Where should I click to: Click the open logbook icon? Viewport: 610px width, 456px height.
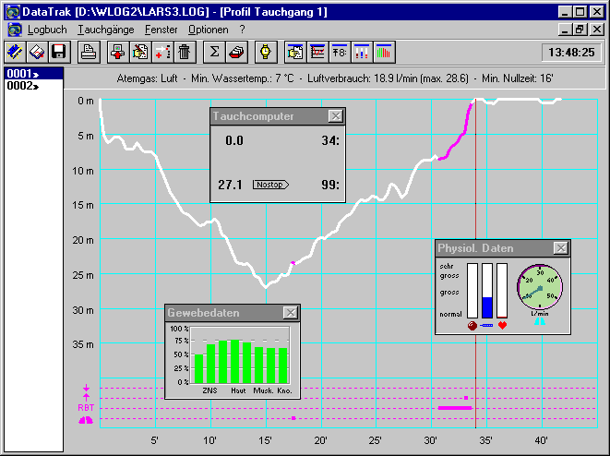[37, 52]
